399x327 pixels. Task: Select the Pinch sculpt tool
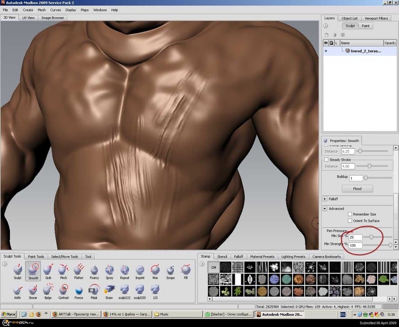(63, 270)
